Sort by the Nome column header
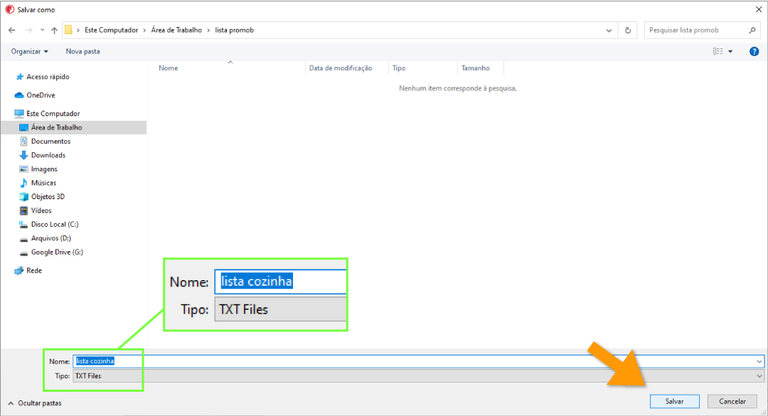The width and height of the screenshot is (768, 416). point(230,68)
